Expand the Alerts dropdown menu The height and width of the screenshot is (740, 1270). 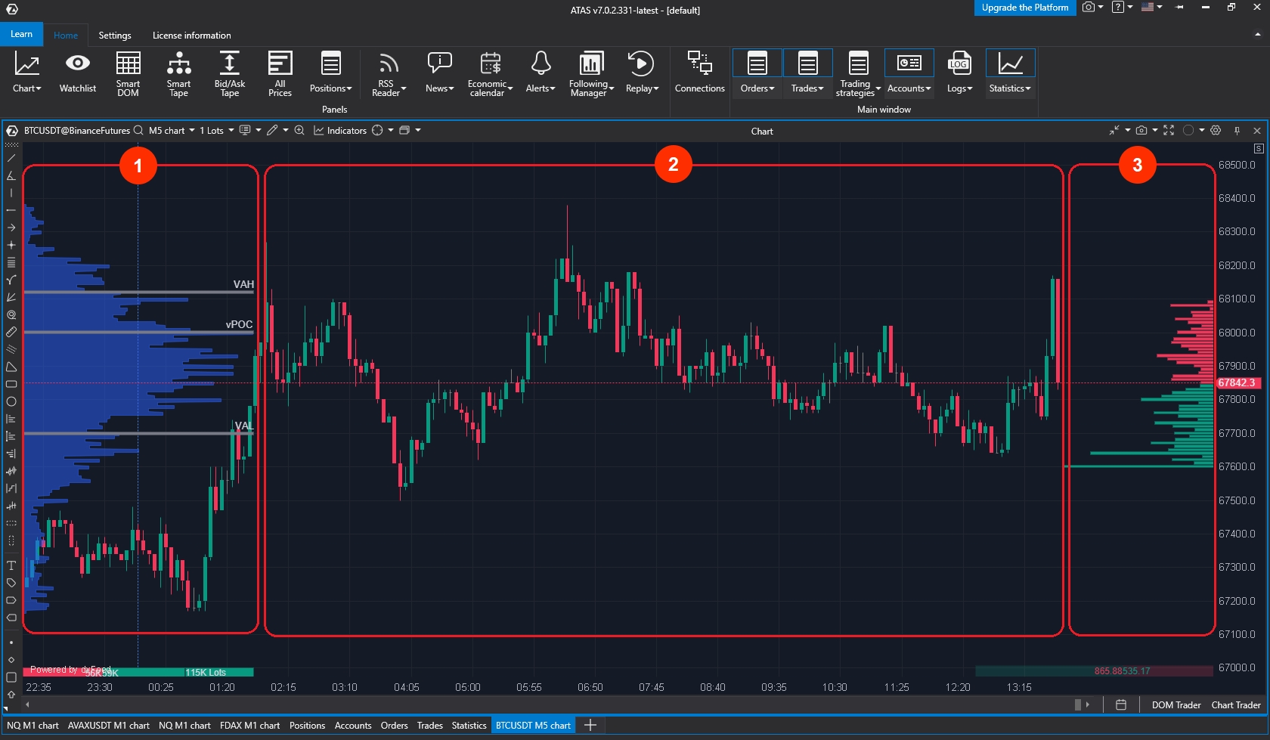coord(541,73)
